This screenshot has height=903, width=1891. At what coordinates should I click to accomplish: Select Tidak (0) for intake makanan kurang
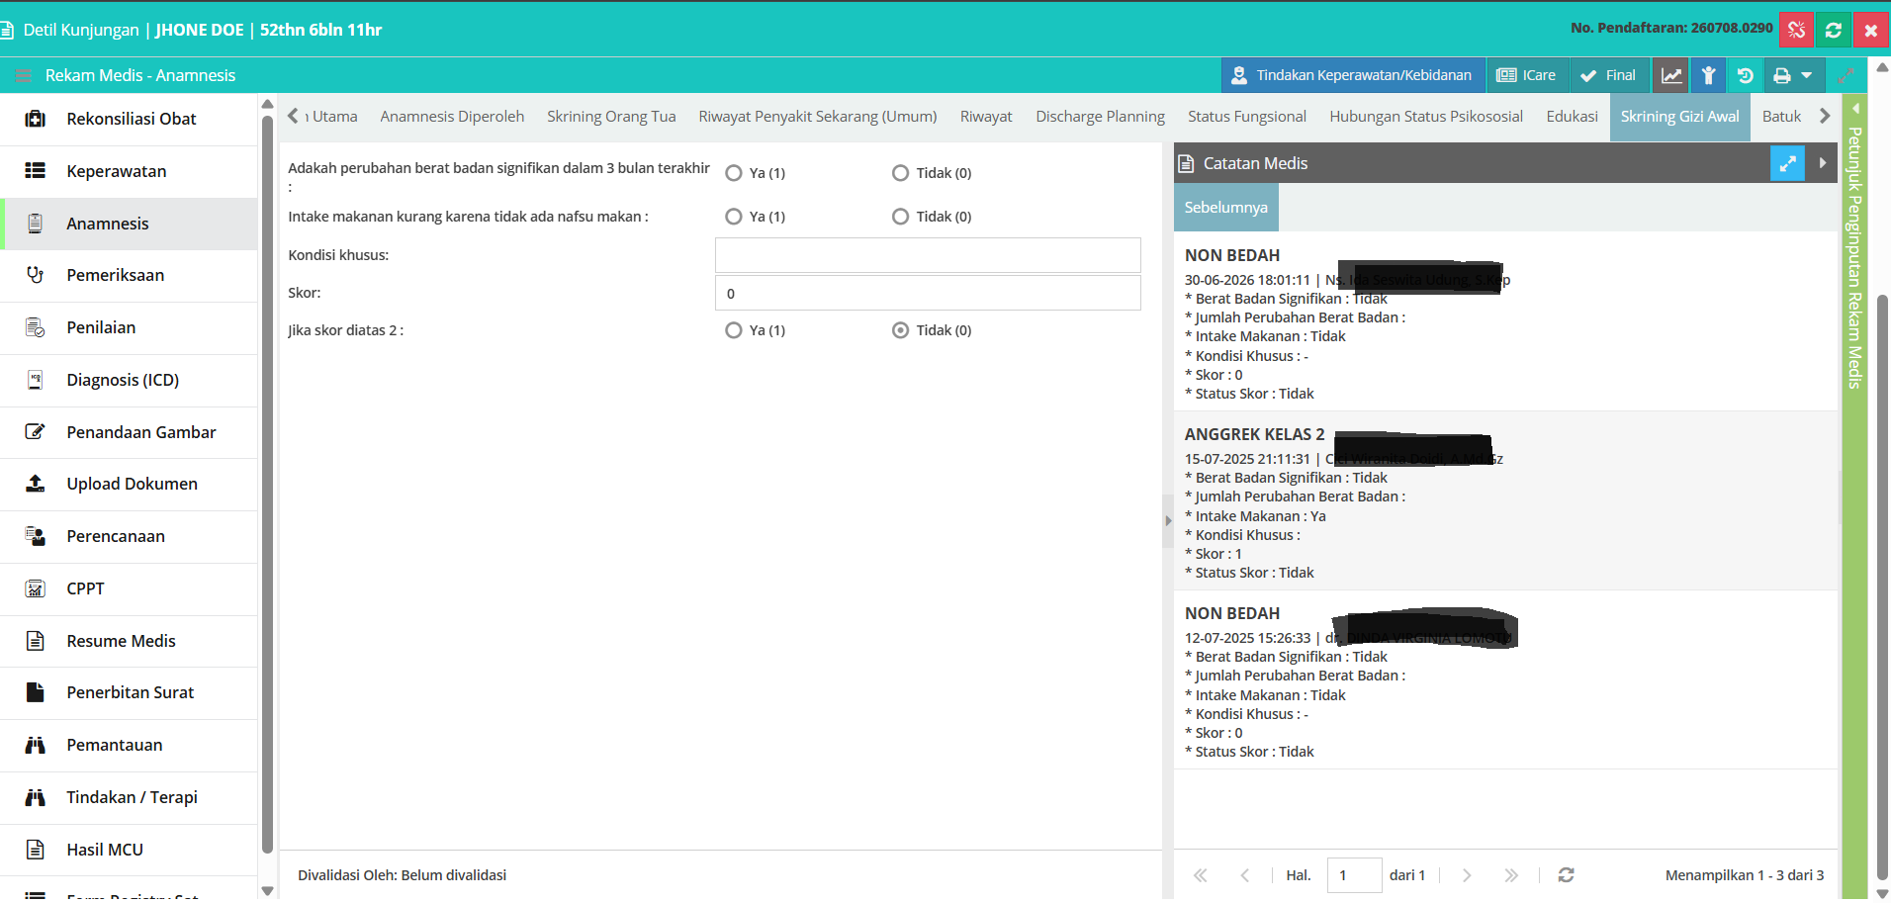(900, 217)
